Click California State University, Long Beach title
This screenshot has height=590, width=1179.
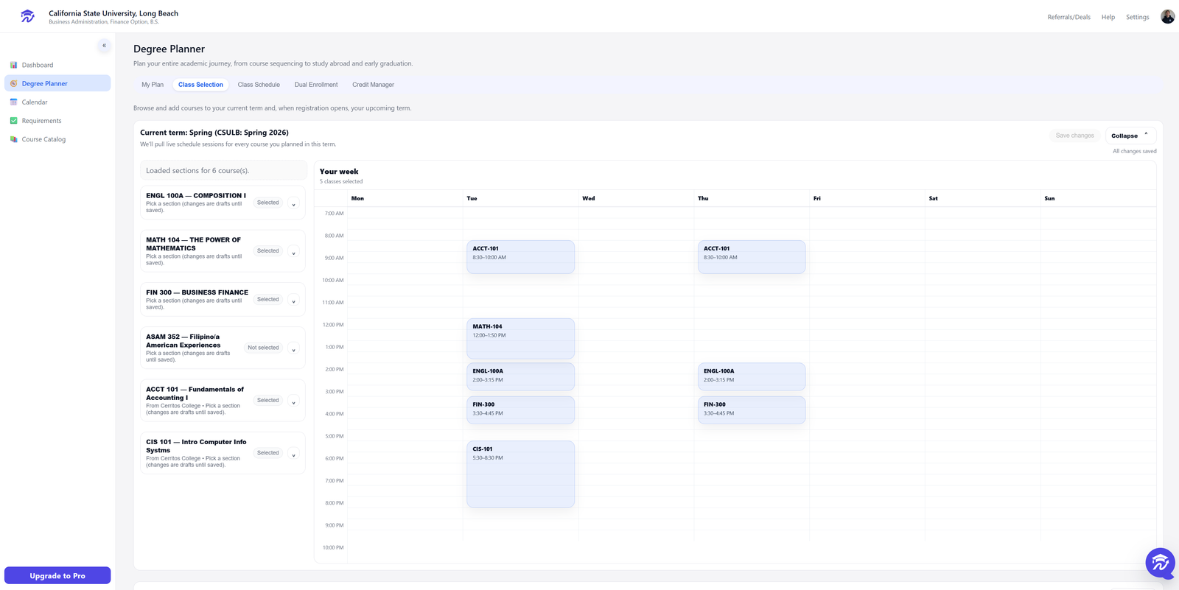pyautogui.click(x=113, y=13)
